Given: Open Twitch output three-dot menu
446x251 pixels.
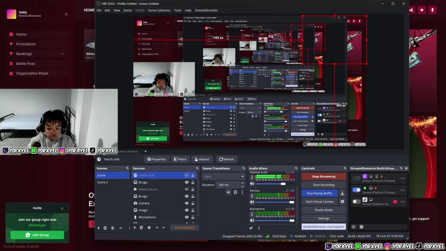Looking at the screenshot, I should tap(402, 178).
